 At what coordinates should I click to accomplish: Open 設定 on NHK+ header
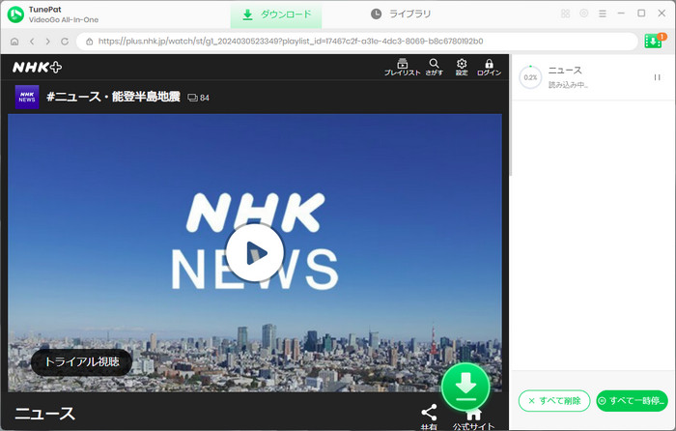coord(462,68)
